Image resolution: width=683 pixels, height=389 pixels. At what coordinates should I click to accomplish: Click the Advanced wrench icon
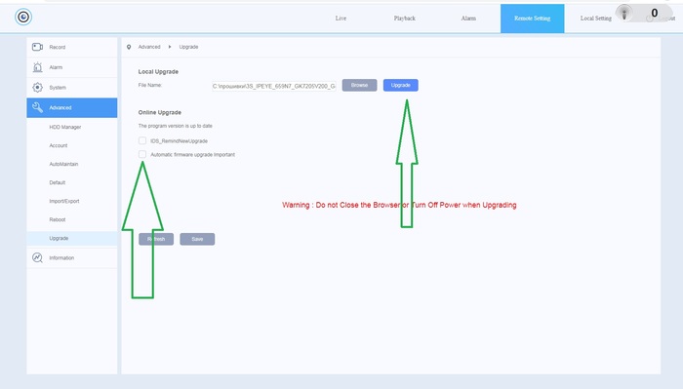[37, 107]
